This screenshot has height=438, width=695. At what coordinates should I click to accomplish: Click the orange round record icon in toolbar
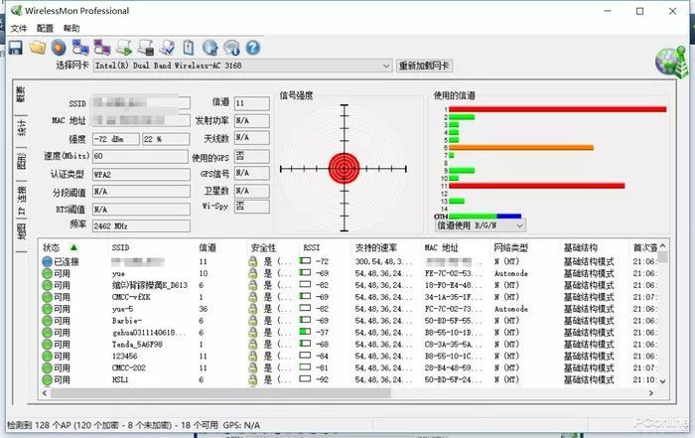point(59,47)
